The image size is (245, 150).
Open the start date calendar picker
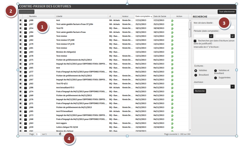211,36
